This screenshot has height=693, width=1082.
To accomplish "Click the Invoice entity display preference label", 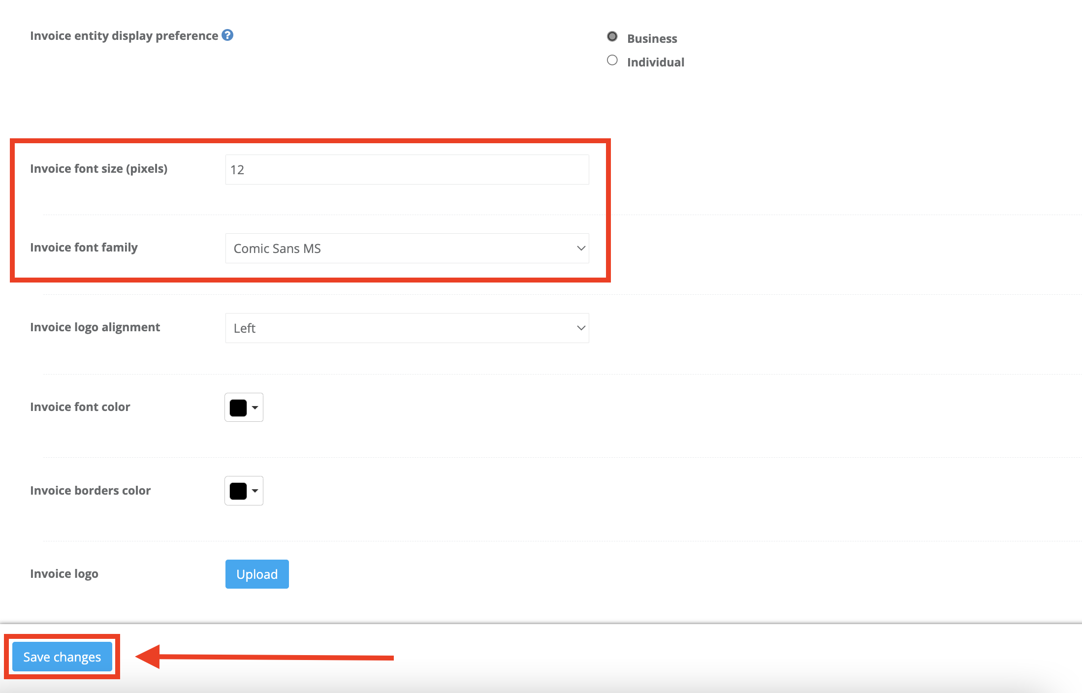I will [124, 36].
